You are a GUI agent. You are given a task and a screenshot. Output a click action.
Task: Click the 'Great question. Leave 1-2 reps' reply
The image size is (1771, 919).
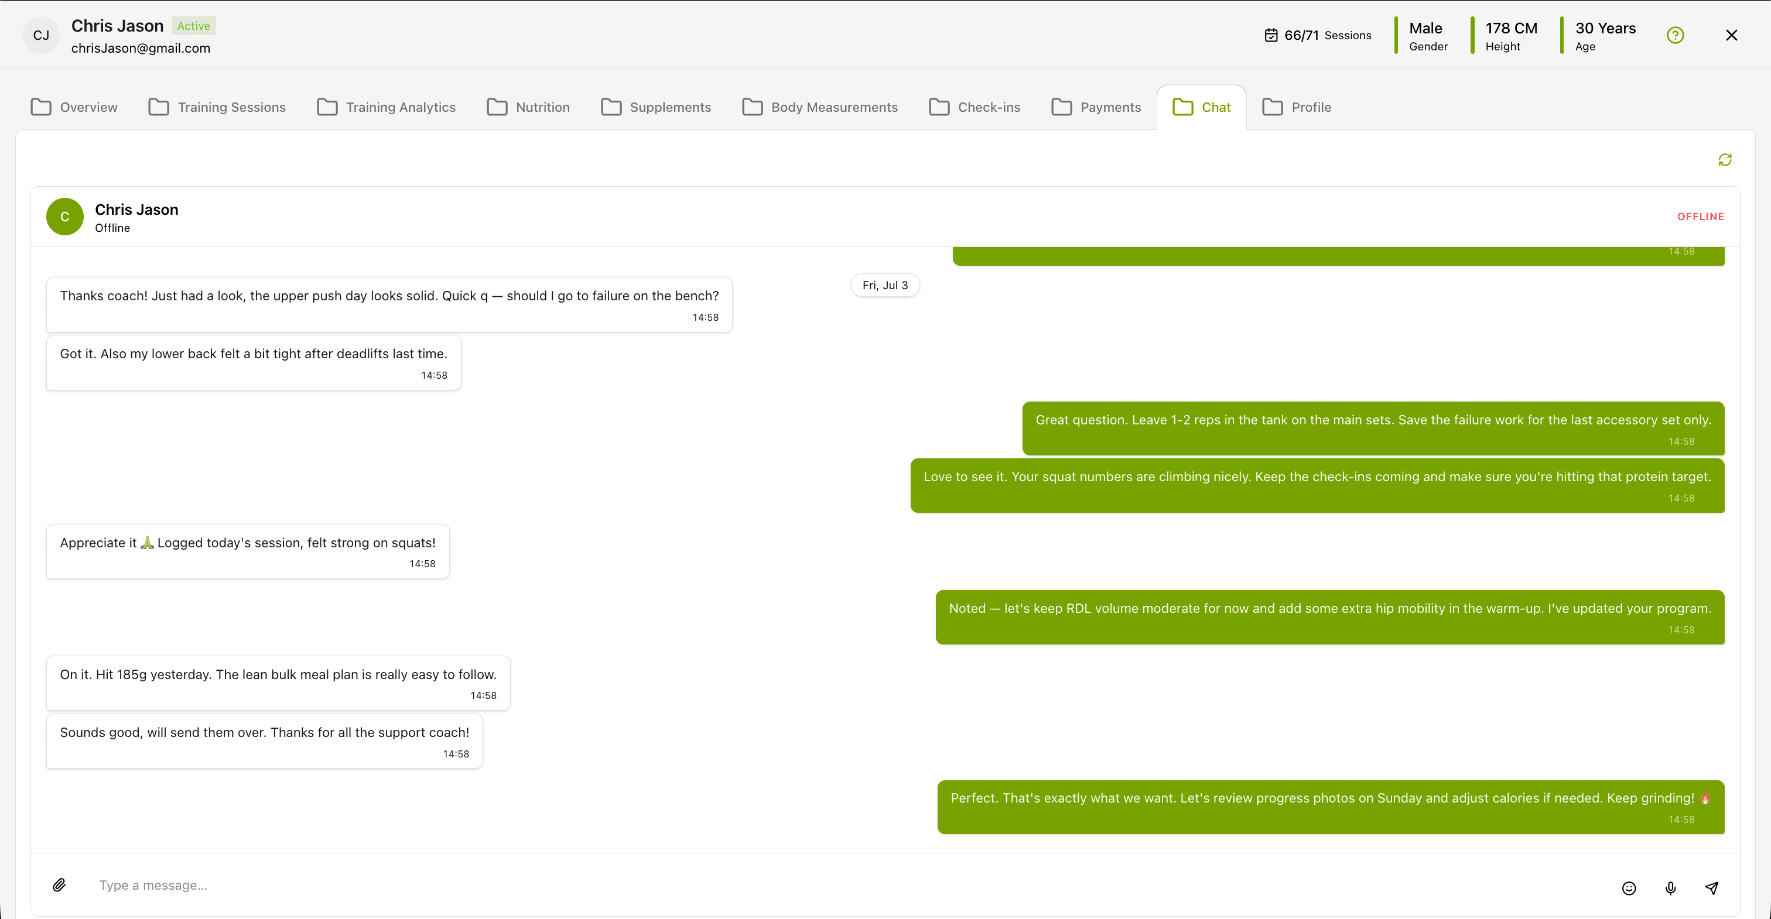[1373, 428]
